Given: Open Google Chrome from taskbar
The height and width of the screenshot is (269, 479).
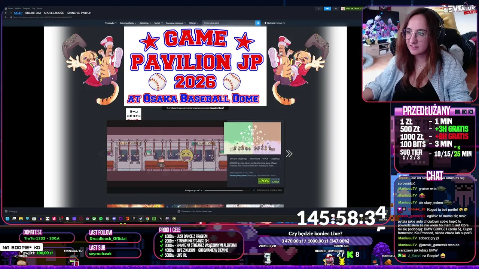Looking at the screenshot, I should tap(147, 219).
